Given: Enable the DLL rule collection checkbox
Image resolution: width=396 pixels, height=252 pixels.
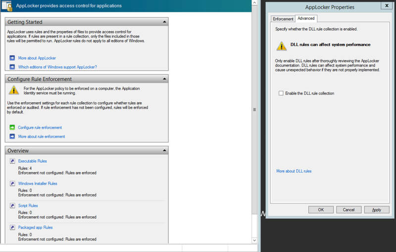Looking at the screenshot, I should (281, 93).
